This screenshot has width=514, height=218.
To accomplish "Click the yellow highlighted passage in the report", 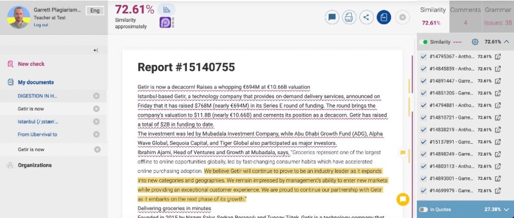I will pos(296,180).
